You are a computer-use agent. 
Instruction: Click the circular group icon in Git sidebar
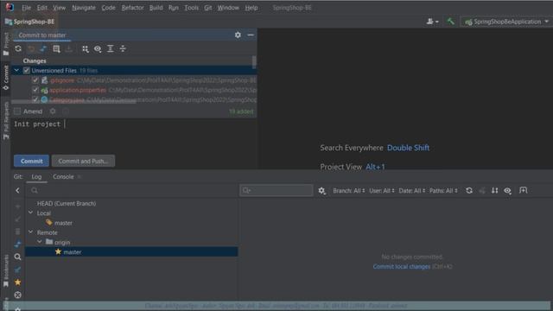pyautogui.click(x=17, y=295)
